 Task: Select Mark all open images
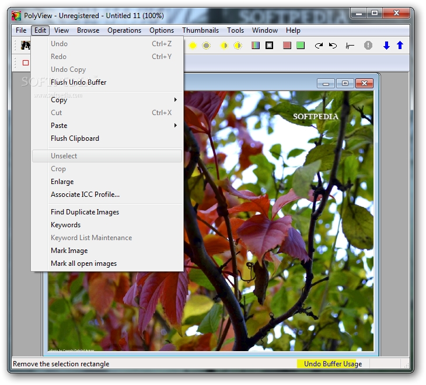coord(107,263)
